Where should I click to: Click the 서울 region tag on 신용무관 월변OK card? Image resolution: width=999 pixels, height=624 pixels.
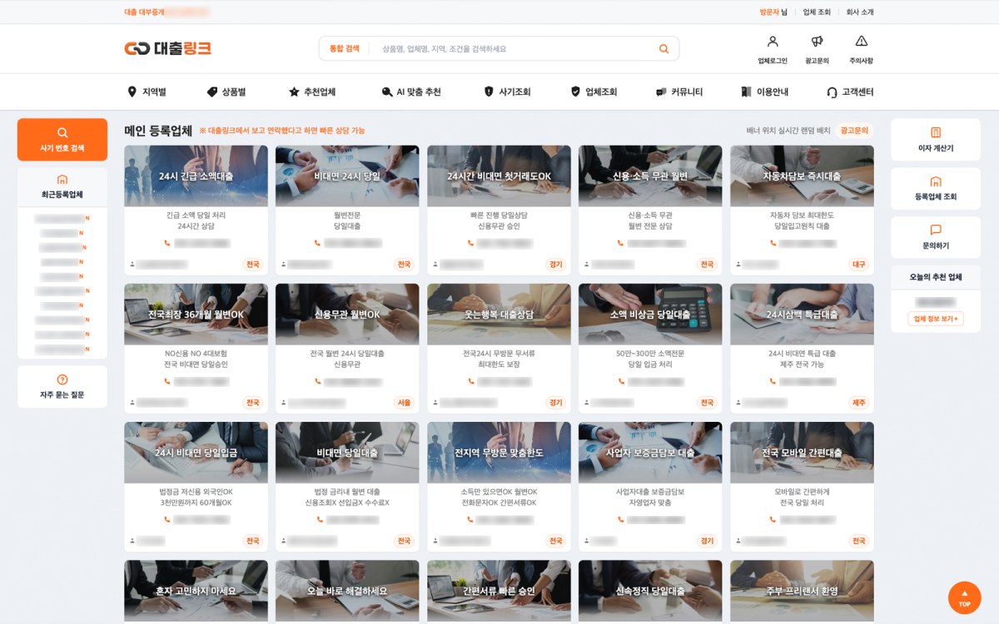pyautogui.click(x=404, y=403)
